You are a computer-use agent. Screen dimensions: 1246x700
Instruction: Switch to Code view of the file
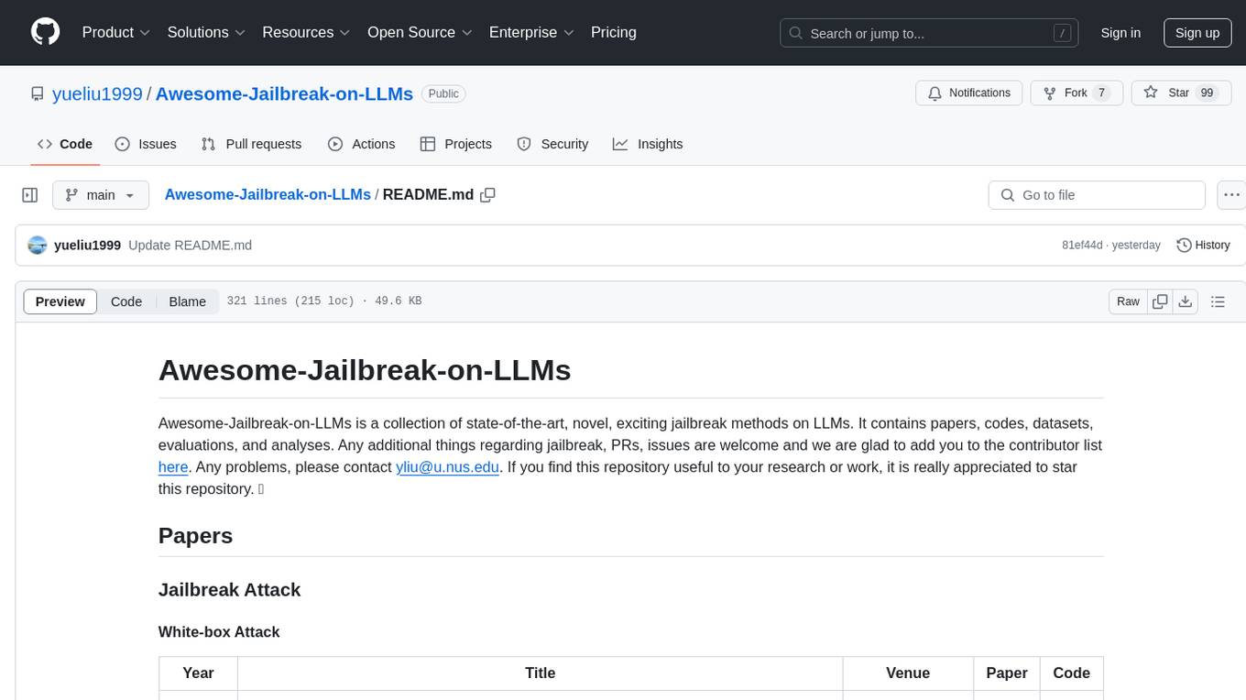(126, 301)
